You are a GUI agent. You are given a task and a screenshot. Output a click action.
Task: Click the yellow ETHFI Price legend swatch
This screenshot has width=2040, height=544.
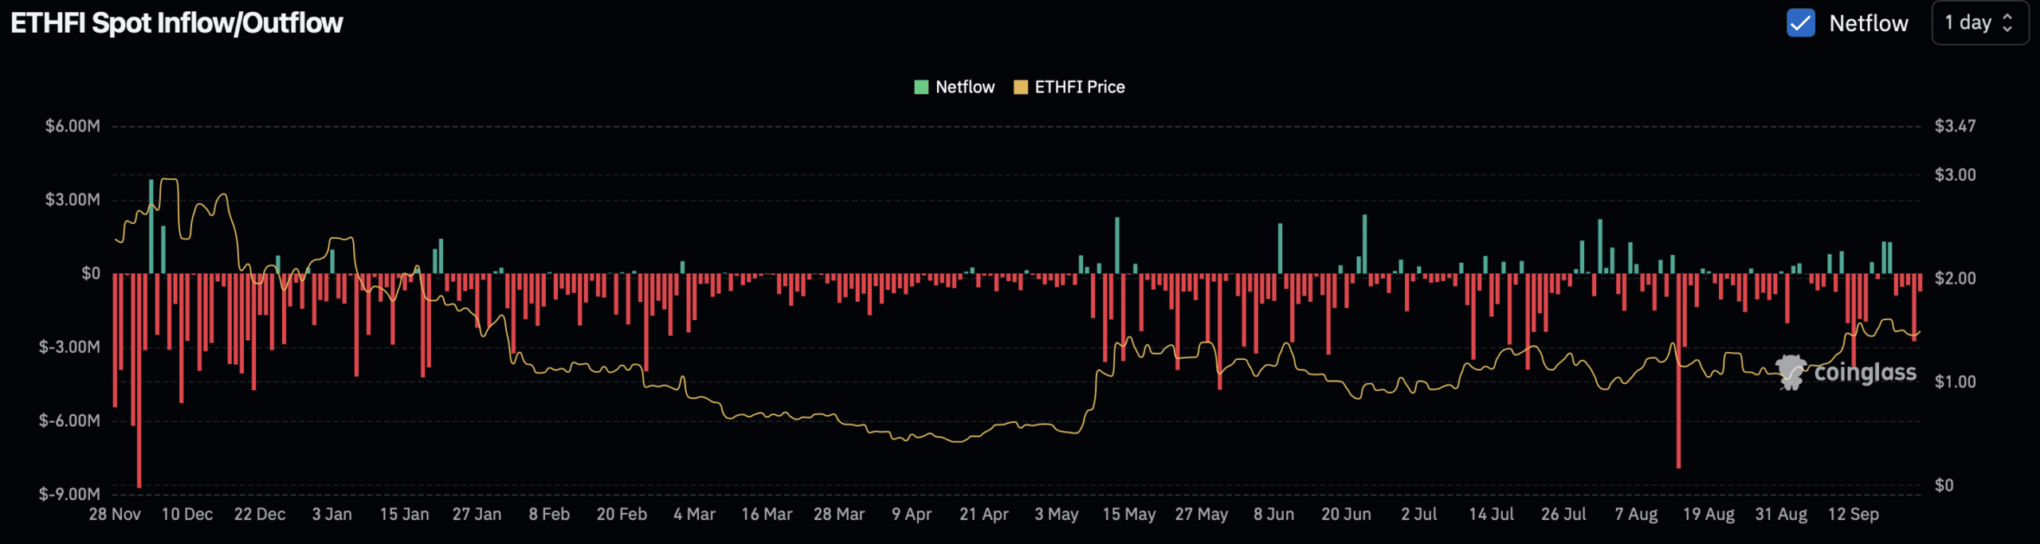(1020, 87)
